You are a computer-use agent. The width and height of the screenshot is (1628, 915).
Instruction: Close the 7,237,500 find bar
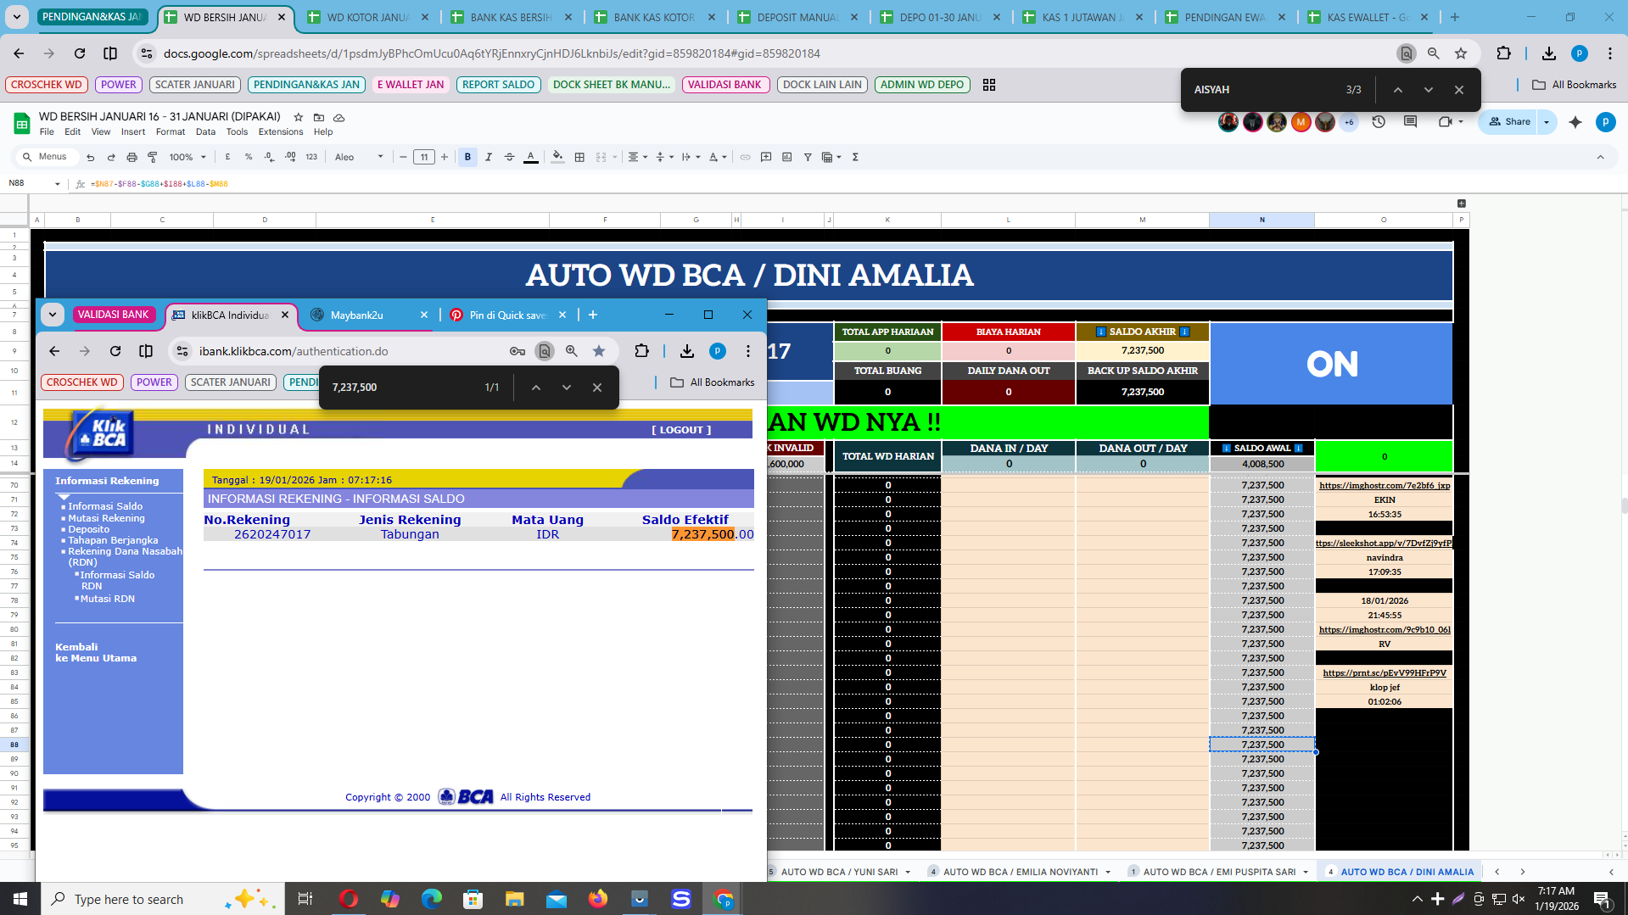pyautogui.click(x=597, y=388)
